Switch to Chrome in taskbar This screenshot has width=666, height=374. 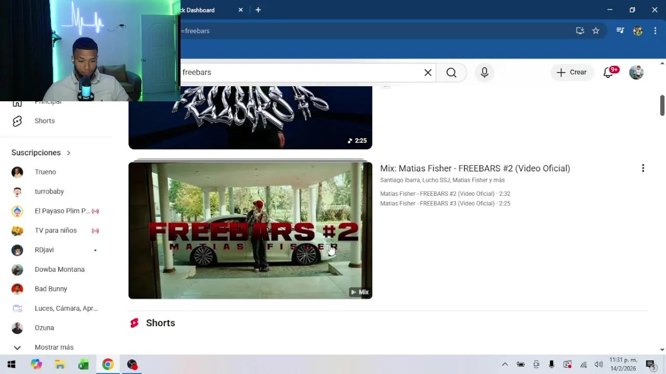[108, 365]
